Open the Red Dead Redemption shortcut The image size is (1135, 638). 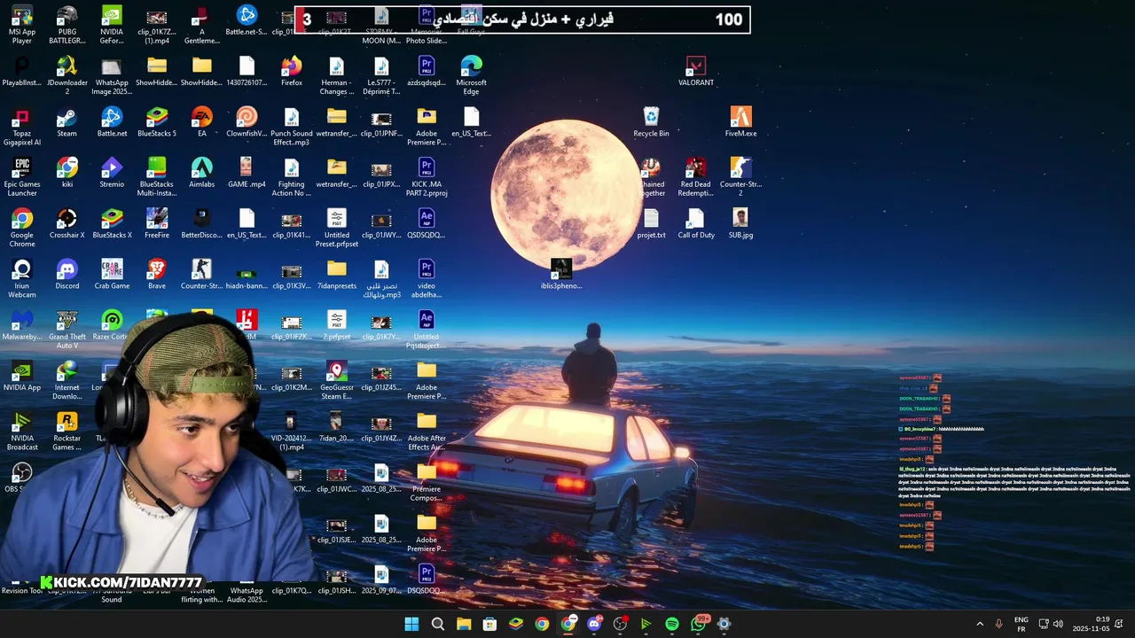(696, 178)
